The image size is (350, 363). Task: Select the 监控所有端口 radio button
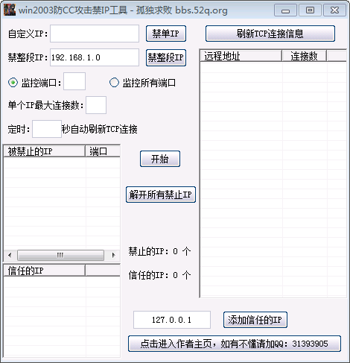114,83
